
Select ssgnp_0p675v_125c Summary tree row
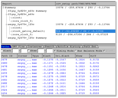(x=27, y=38)
